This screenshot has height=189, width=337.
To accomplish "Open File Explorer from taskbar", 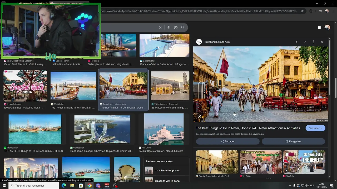I will click(x=72, y=186).
